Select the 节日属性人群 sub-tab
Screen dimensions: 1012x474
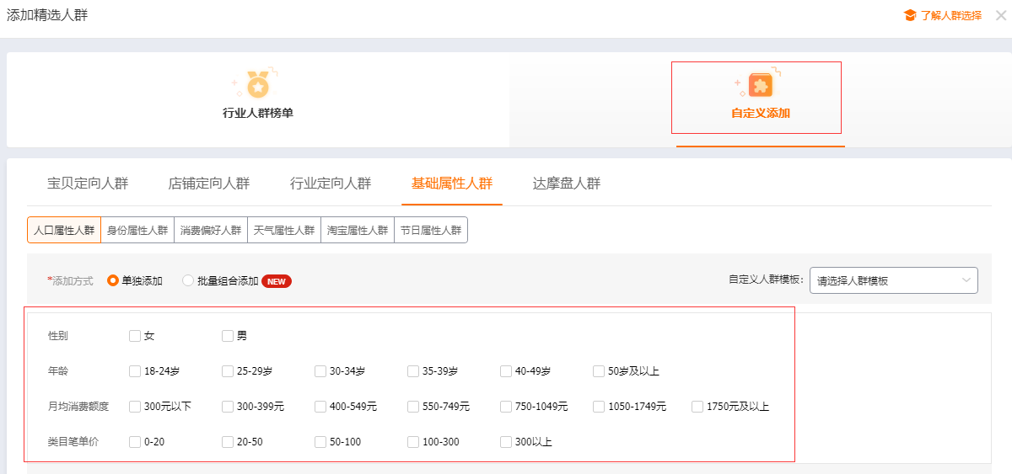[x=431, y=230]
